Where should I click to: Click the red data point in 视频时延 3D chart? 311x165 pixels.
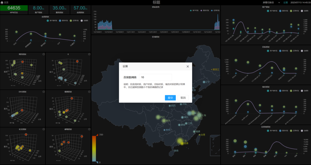pyautogui.click(x=72, y=98)
